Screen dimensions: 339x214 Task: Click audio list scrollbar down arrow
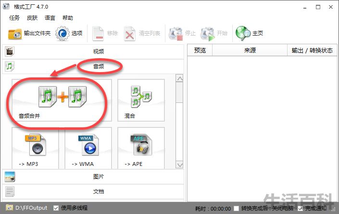pyautogui.click(x=180, y=165)
